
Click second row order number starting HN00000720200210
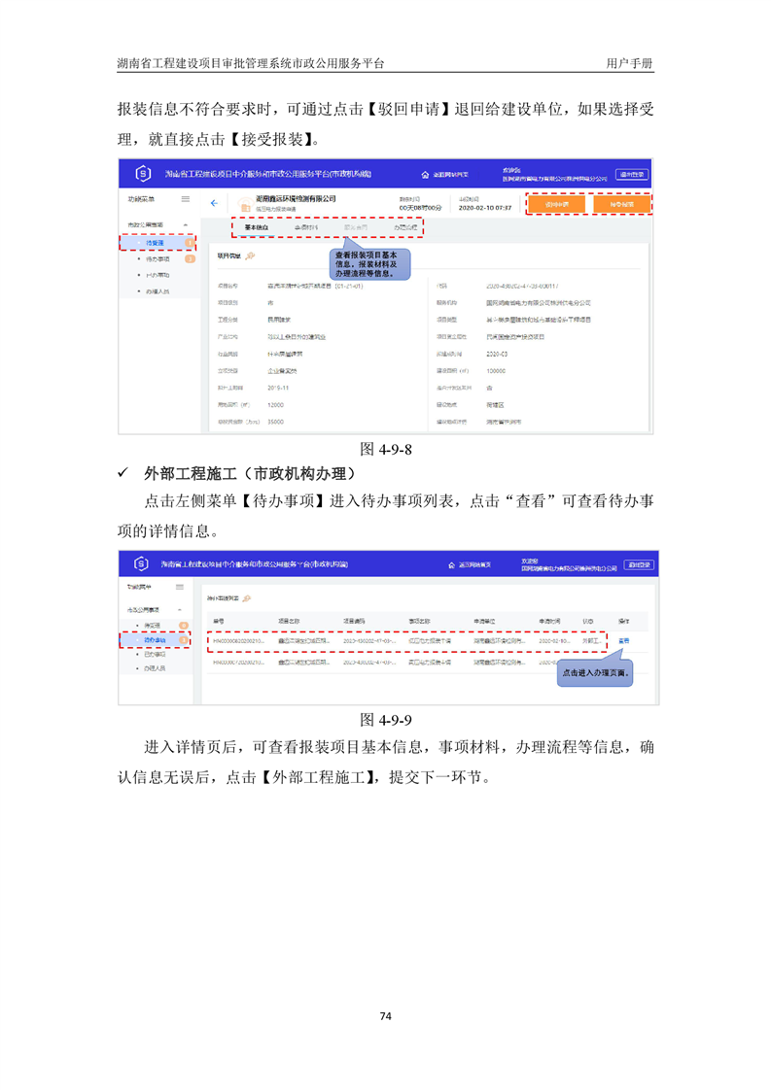[238, 663]
